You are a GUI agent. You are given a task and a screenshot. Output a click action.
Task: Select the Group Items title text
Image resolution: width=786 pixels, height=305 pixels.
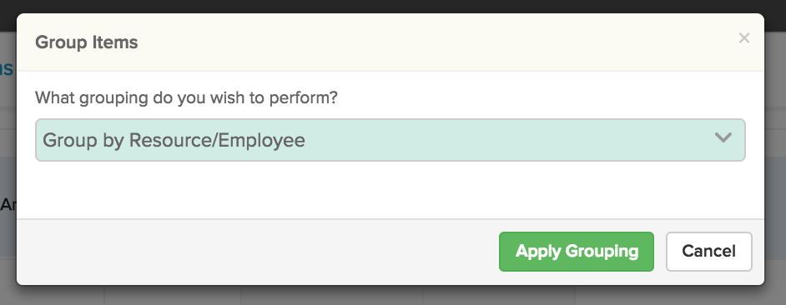(86, 42)
